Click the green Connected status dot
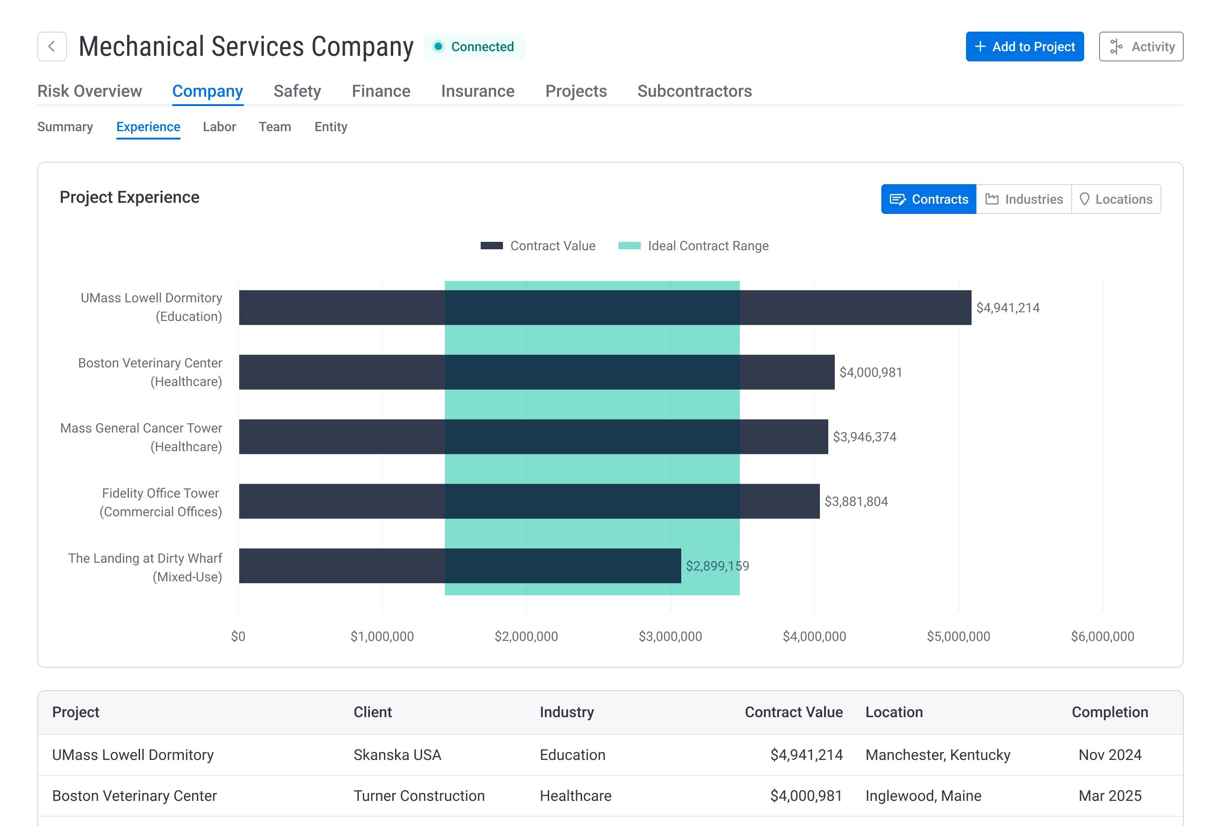 pos(438,46)
